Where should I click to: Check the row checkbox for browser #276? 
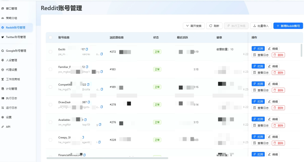click(50, 122)
